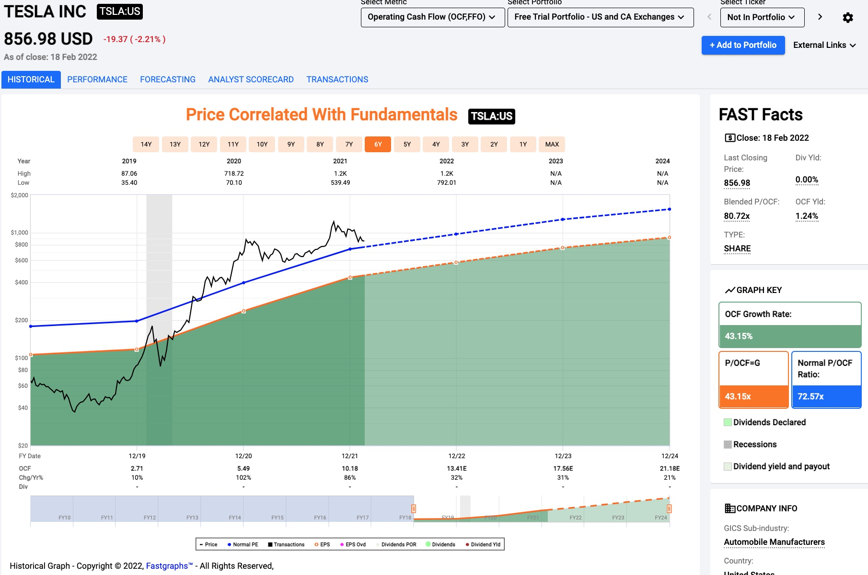Image resolution: width=868 pixels, height=575 pixels.
Task: Open the FORECASTING tab
Action: click(x=168, y=79)
